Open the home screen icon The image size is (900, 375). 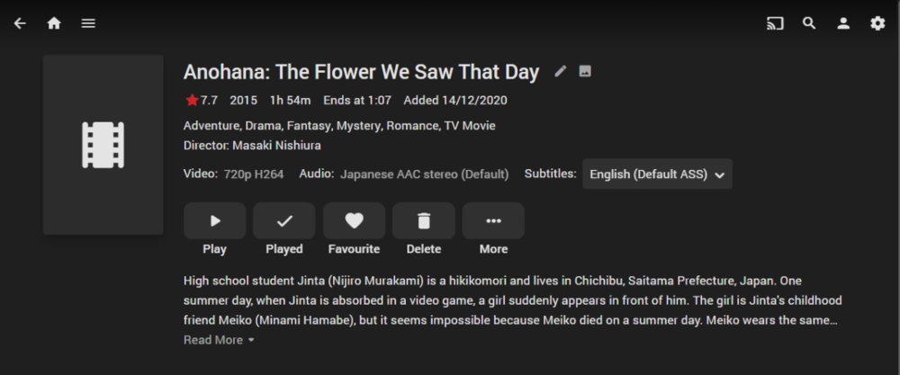click(54, 23)
